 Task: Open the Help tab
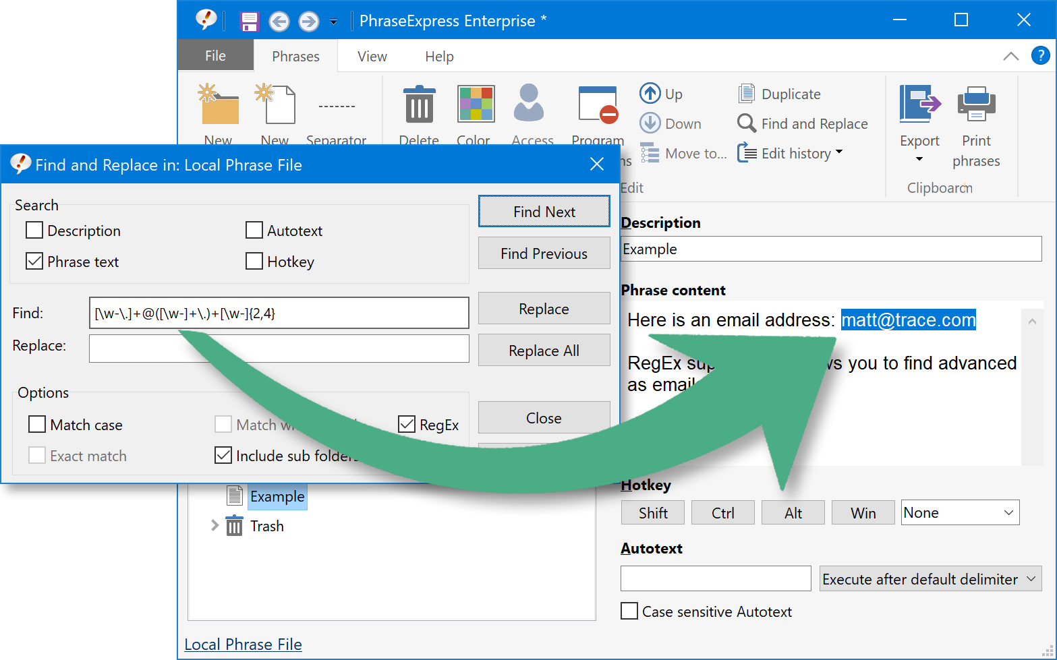tap(439, 56)
